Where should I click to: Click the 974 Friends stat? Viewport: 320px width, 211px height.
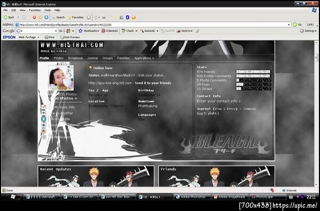click(206, 72)
